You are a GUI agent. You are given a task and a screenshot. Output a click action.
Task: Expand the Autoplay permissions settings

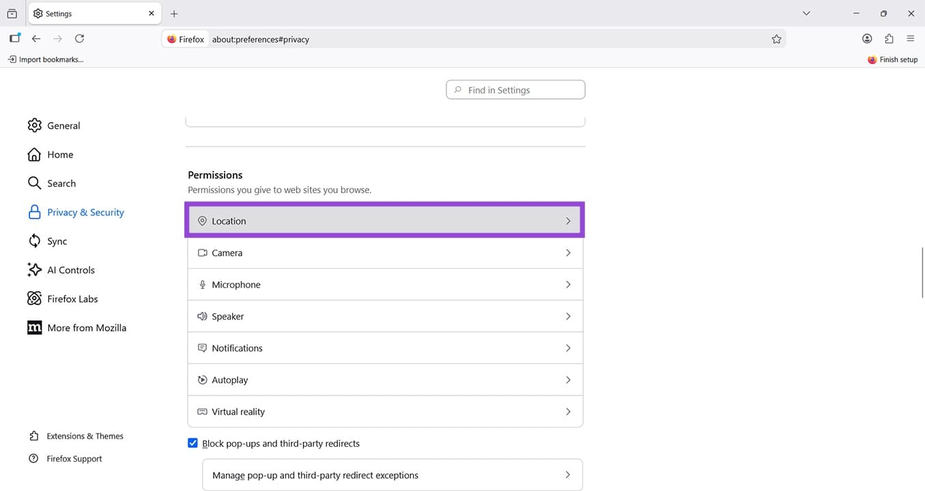[x=385, y=379]
